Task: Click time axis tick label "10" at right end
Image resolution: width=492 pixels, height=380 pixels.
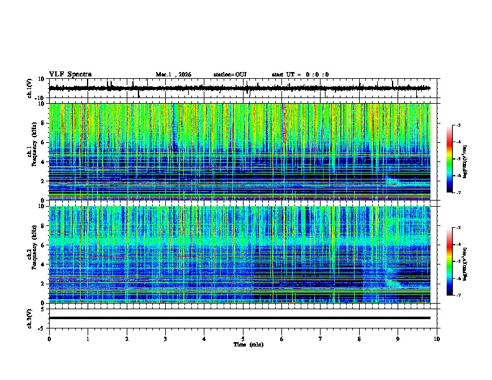Action: pos(437,339)
